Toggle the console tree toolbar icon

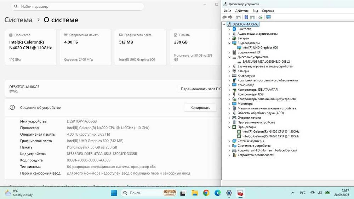(238, 17)
